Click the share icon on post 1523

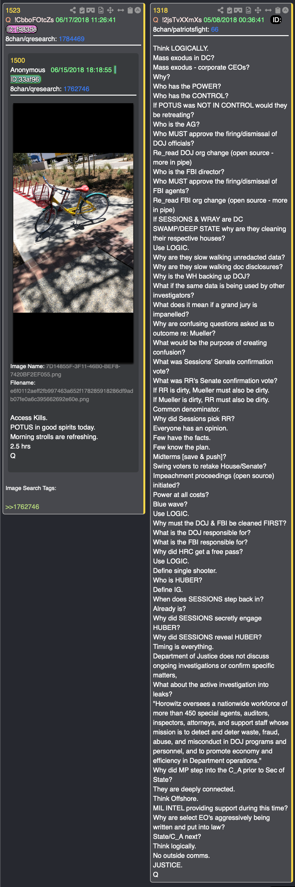(72, 10)
